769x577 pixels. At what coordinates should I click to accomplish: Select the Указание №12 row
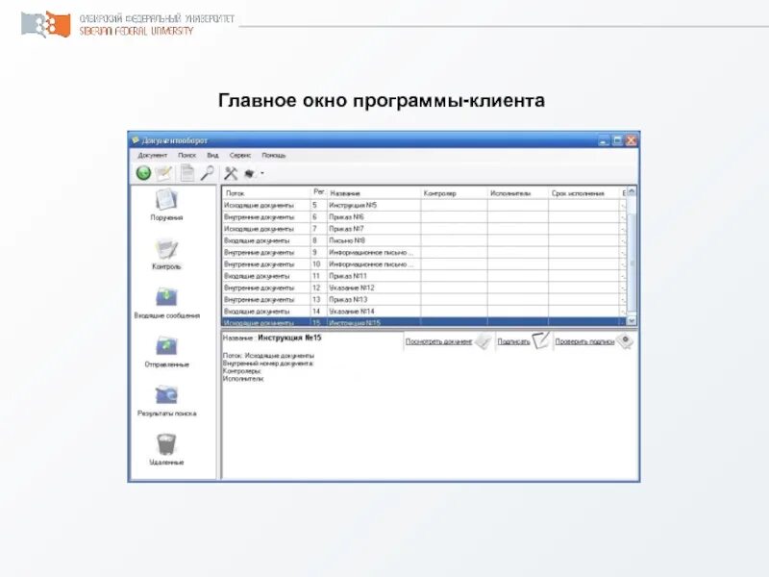point(422,288)
